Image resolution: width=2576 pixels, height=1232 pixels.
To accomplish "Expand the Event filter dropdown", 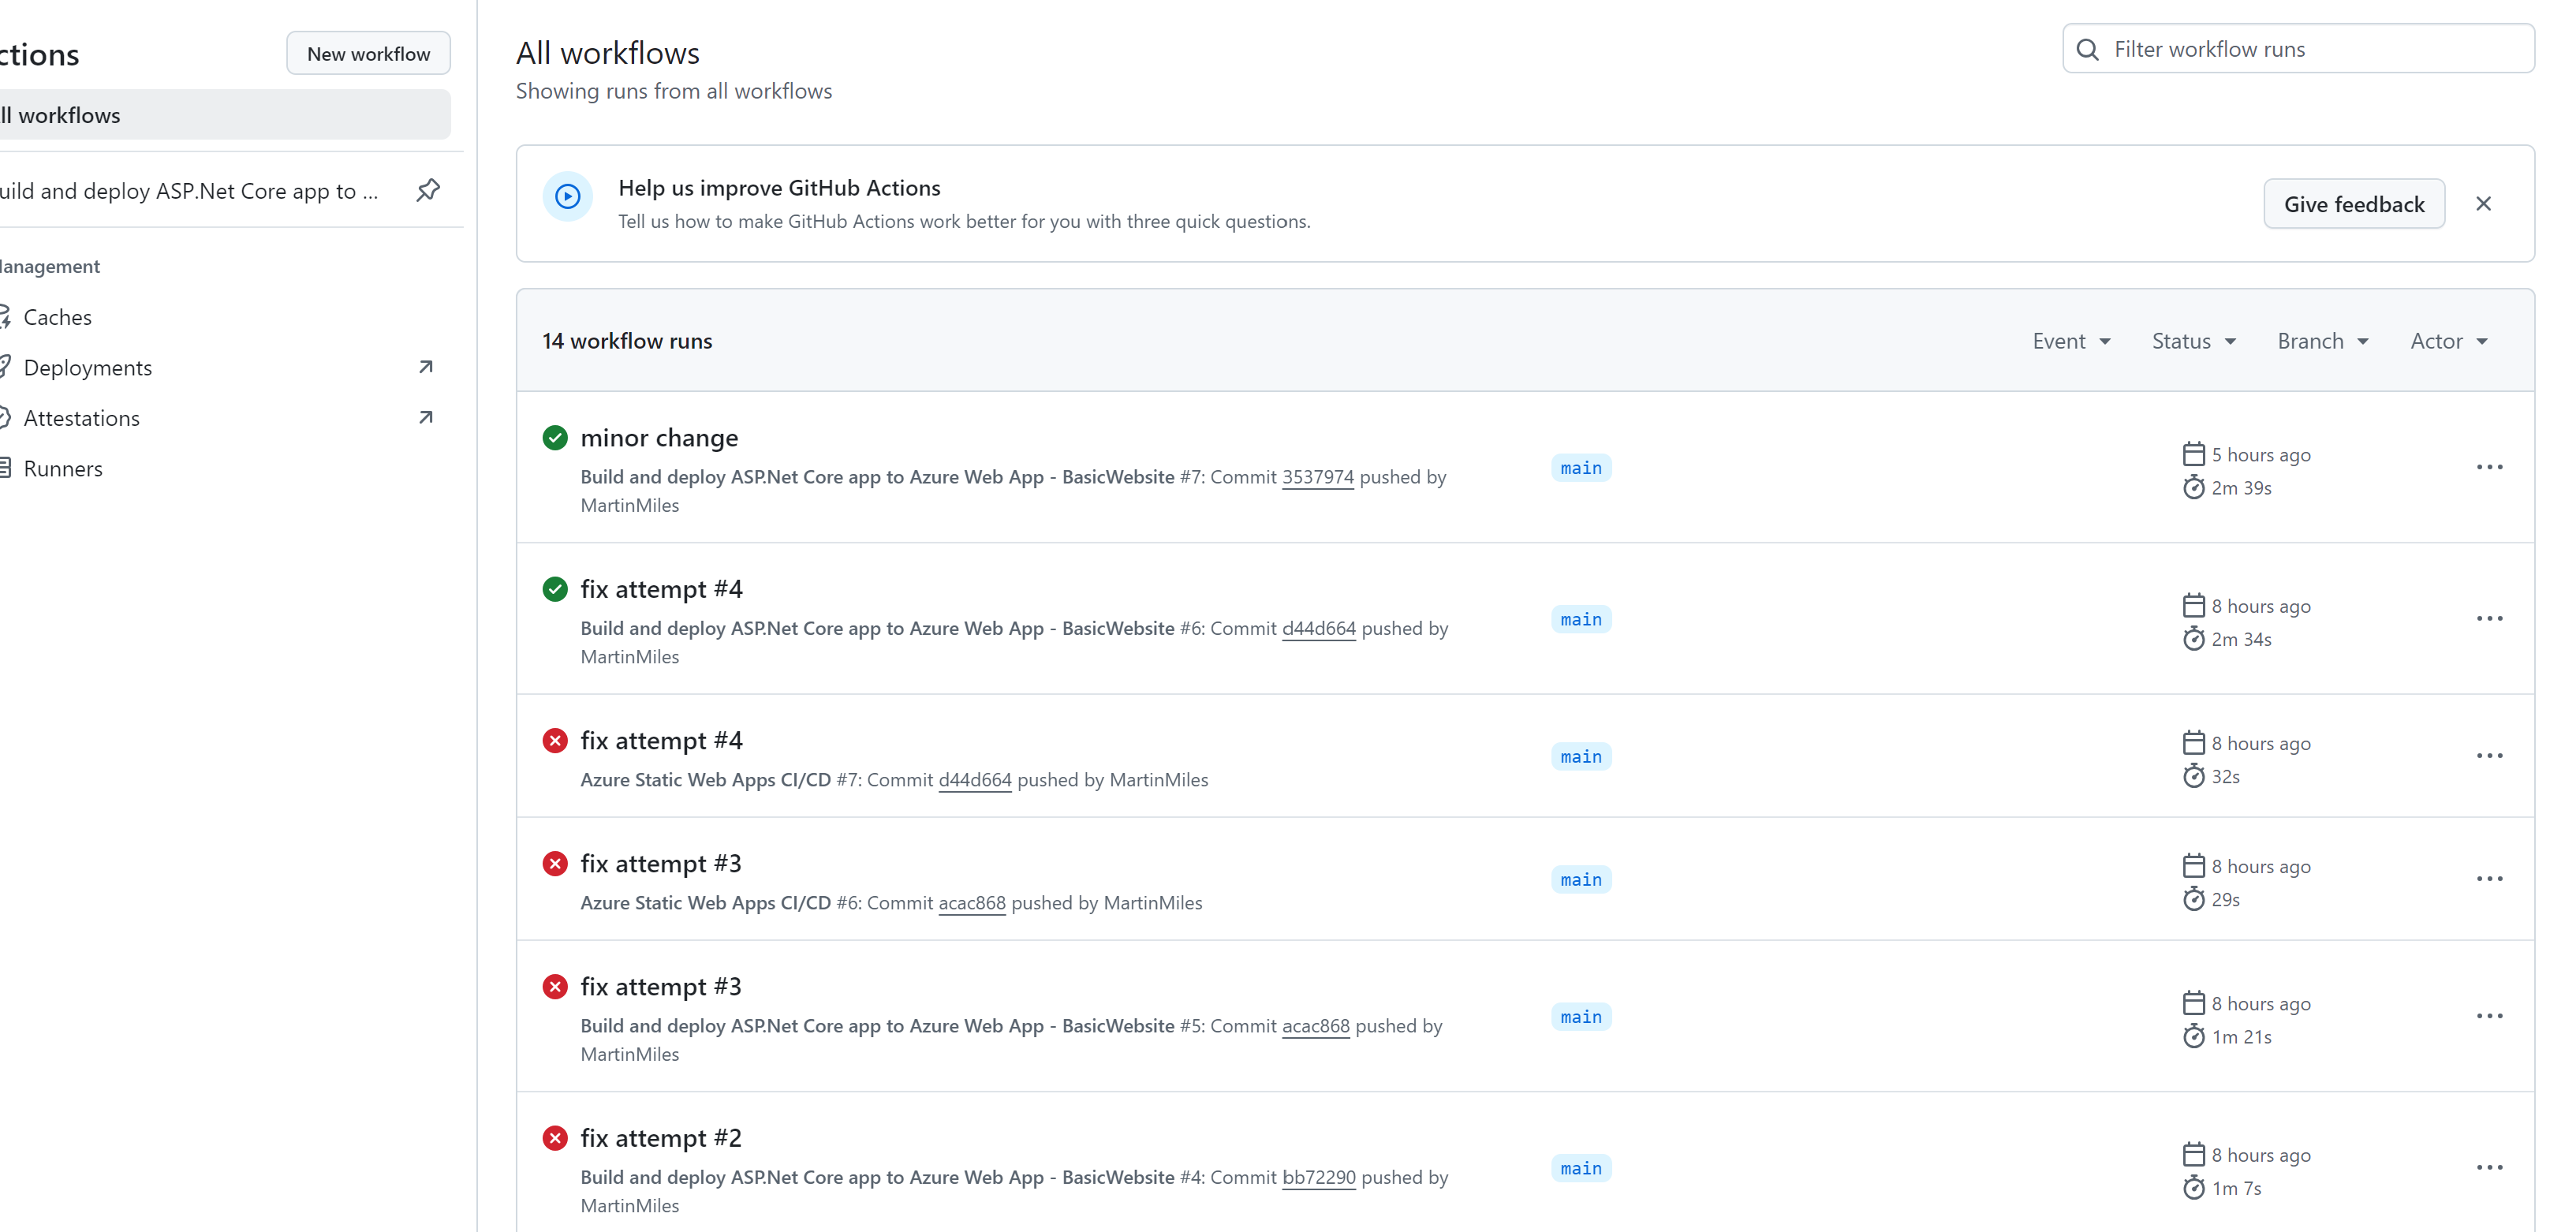I will point(2068,340).
